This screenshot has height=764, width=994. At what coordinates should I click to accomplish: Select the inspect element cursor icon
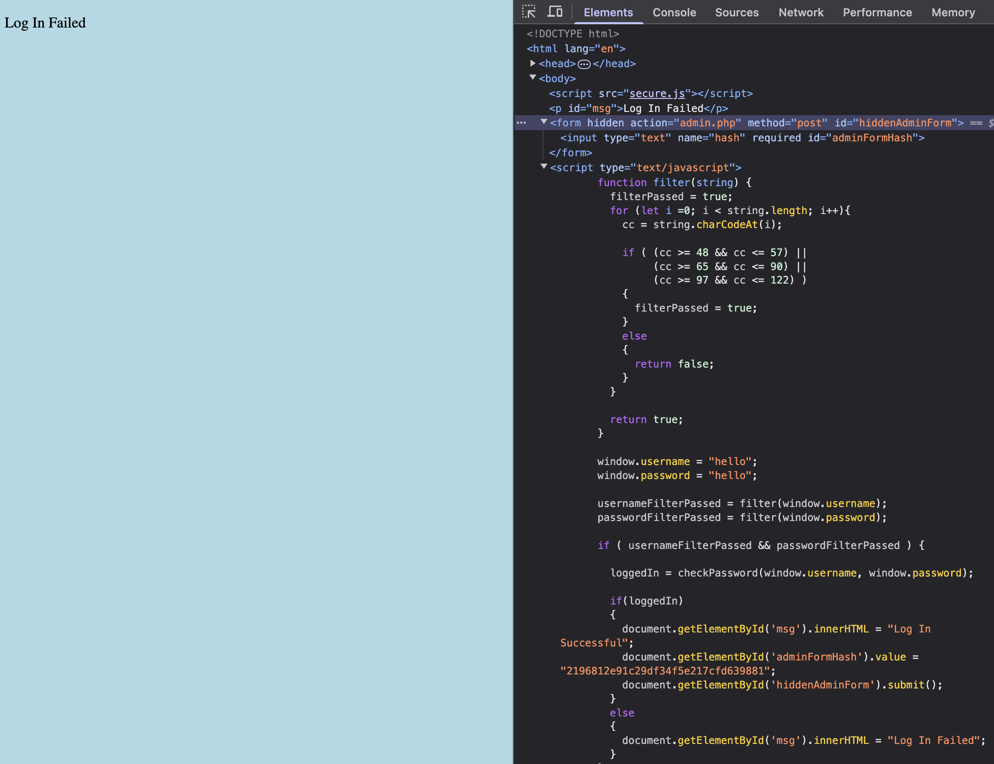coord(529,12)
